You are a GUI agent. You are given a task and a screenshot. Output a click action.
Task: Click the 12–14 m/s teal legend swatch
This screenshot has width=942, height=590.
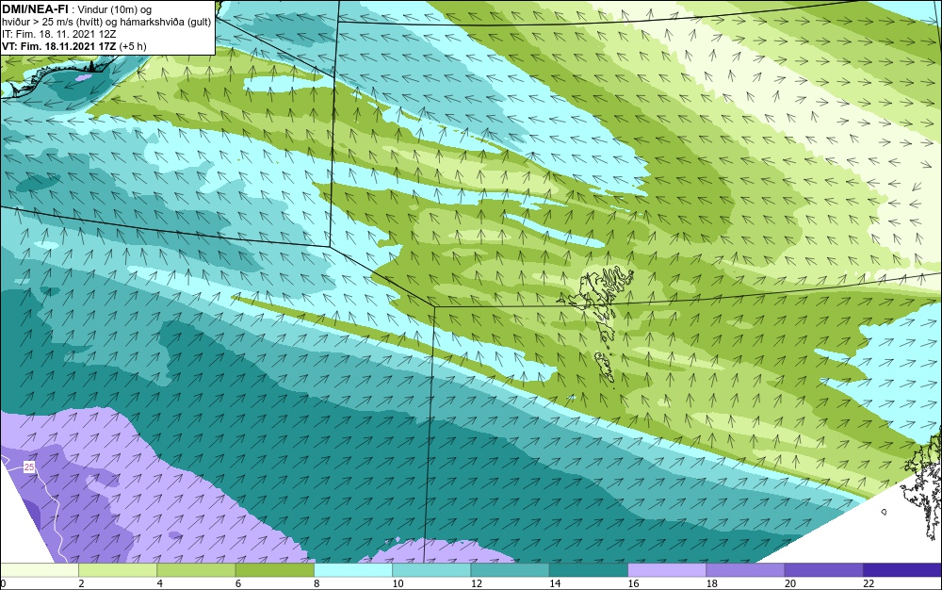[510, 570]
